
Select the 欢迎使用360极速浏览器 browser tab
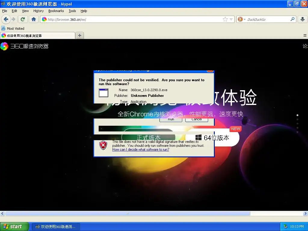point(38,35)
